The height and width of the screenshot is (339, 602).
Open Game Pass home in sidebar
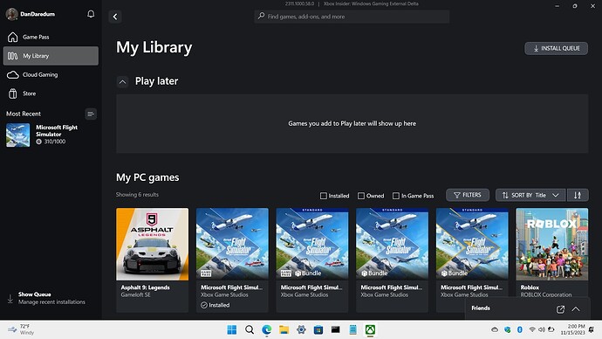(x=51, y=37)
